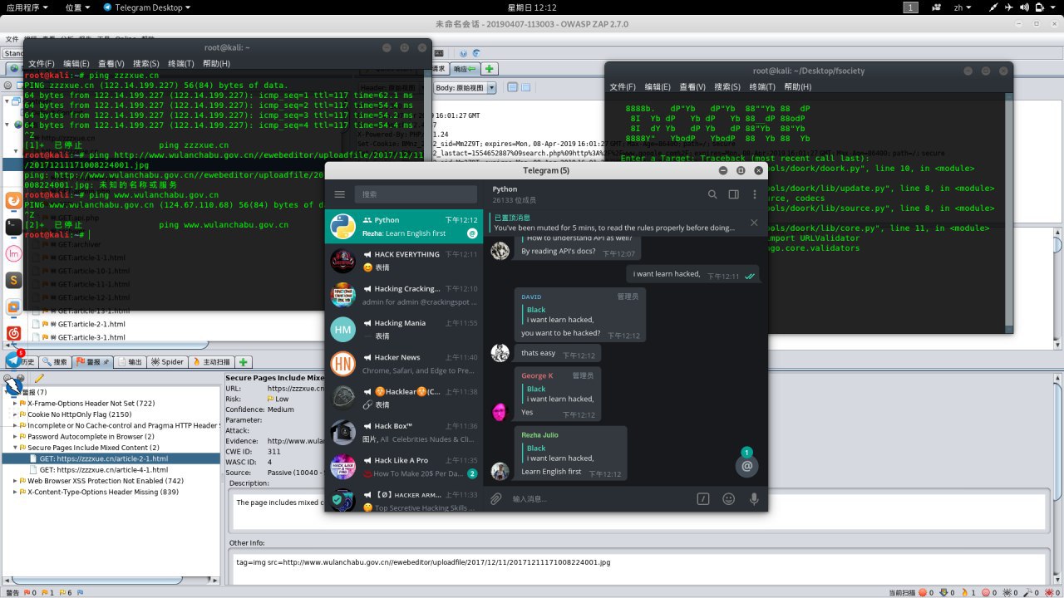Open ZAP 响应 Response tab
The image size is (1064, 598).
465,68
